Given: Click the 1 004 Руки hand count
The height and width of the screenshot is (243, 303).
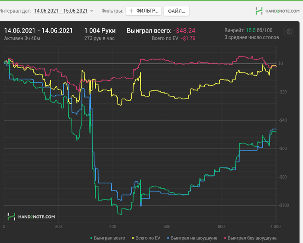Looking at the screenshot, I should 100,31.
